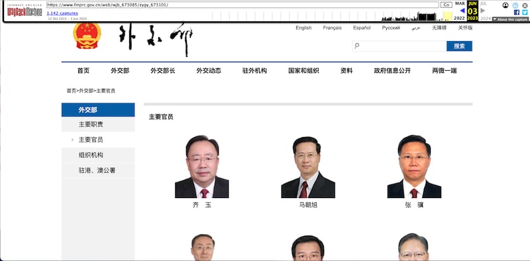Click the blue 搜索 search button
Image resolution: width=530 pixels, height=261 pixels.
459,46
